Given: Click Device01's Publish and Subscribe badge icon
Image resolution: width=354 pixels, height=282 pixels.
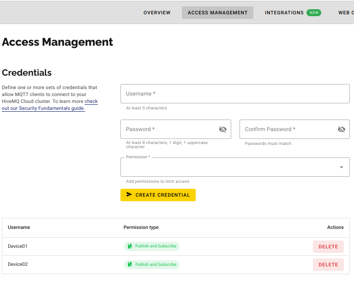Looking at the screenshot, I should point(130,246).
